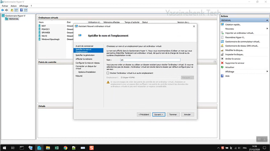
Task: Open the Action menu
Action: 13,6
